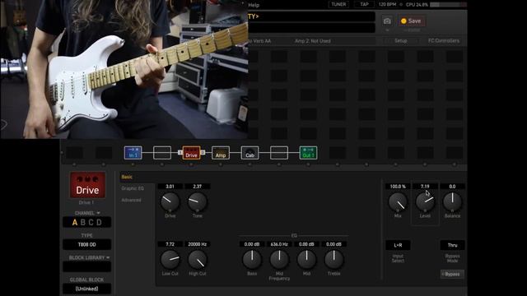The image size is (527, 296).
Task: Click the Mix knob
Action: (398, 201)
